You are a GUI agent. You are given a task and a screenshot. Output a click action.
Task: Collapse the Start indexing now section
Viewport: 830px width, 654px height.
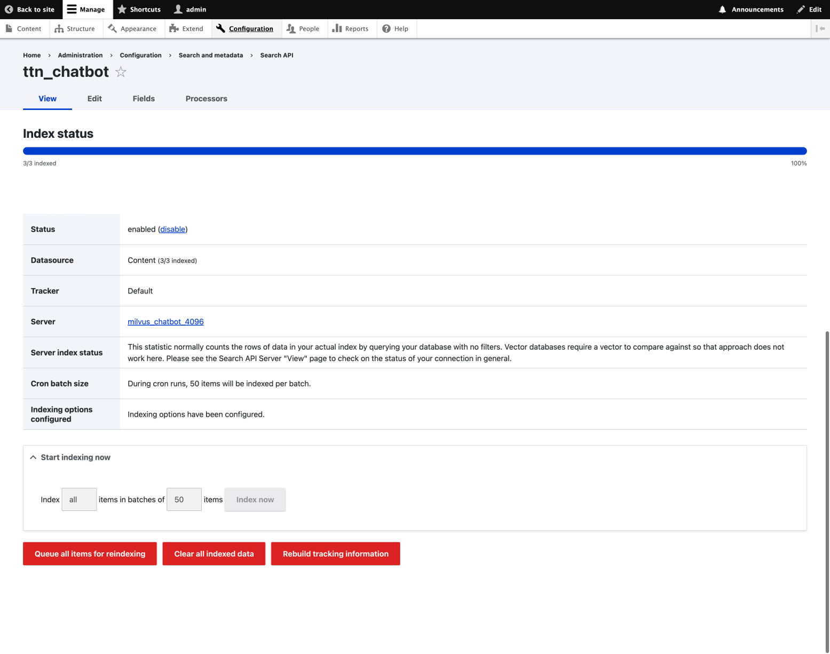[x=33, y=457]
